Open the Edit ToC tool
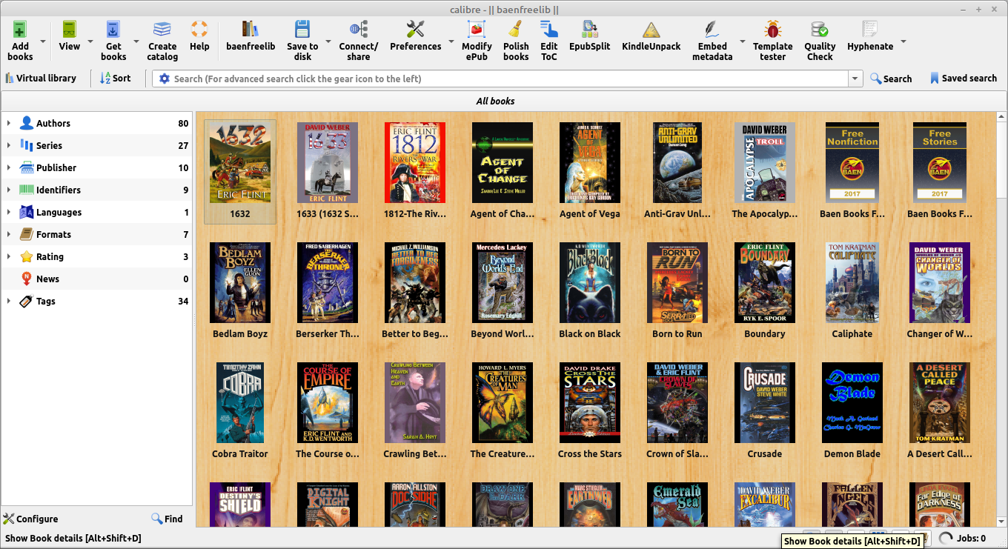 tap(549, 30)
